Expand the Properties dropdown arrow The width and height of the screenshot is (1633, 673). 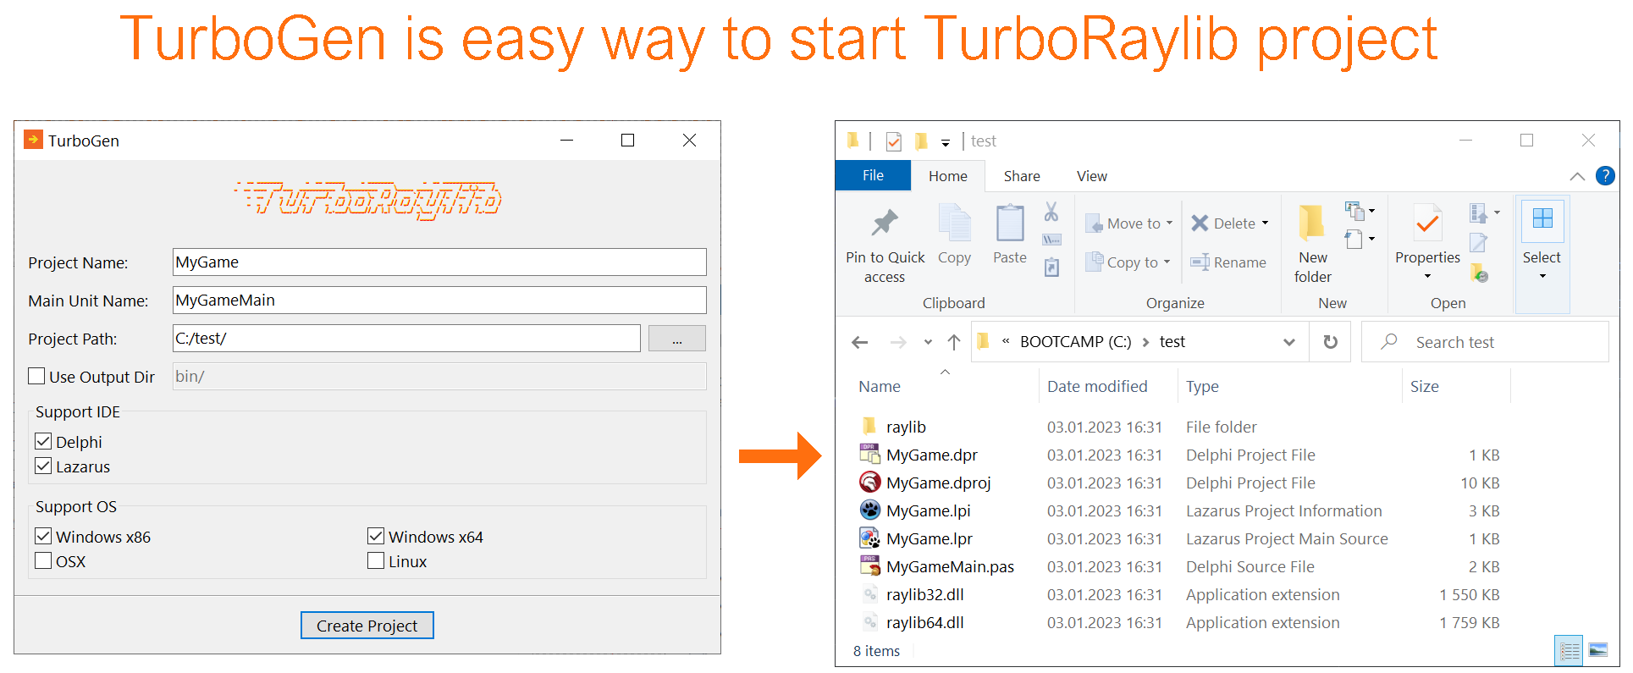(1427, 277)
